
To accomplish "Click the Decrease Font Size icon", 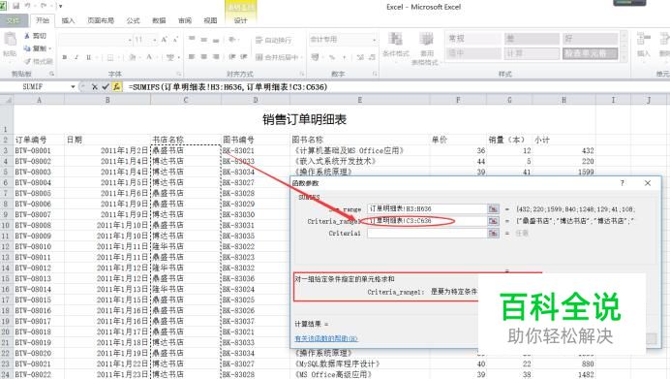I will 175,40.
